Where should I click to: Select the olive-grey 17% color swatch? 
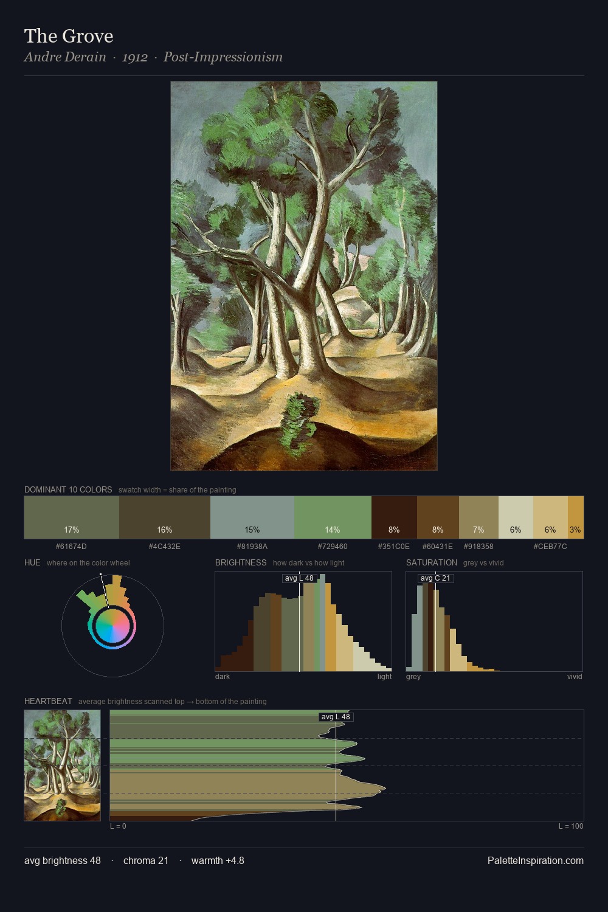[x=72, y=517]
